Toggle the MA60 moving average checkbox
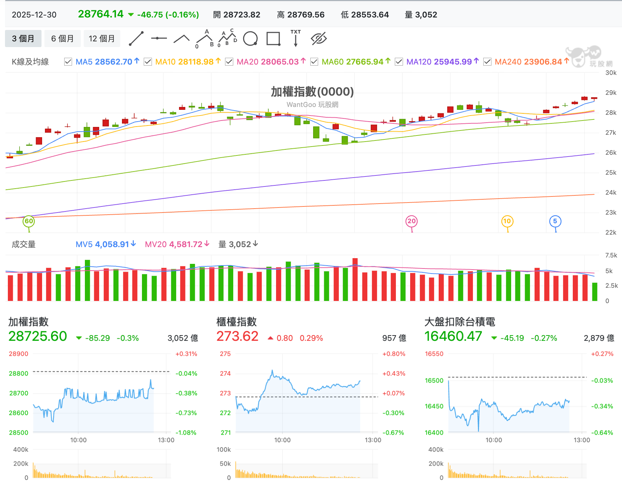Image resolution: width=622 pixels, height=486 pixels. tap(314, 62)
